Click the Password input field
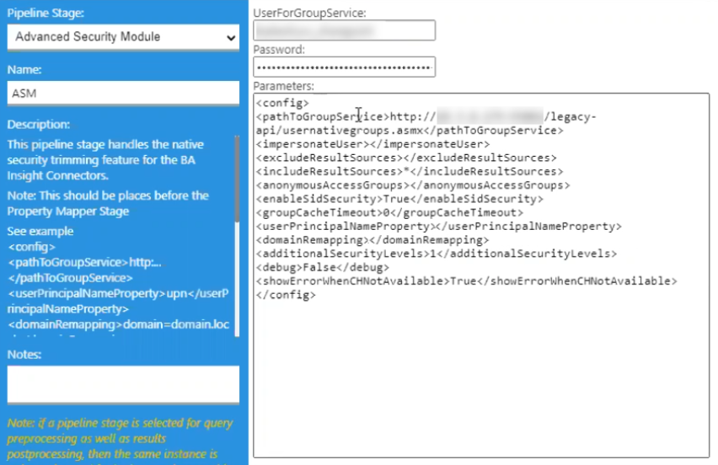This screenshot has height=465, width=718. tap(344, 67)
